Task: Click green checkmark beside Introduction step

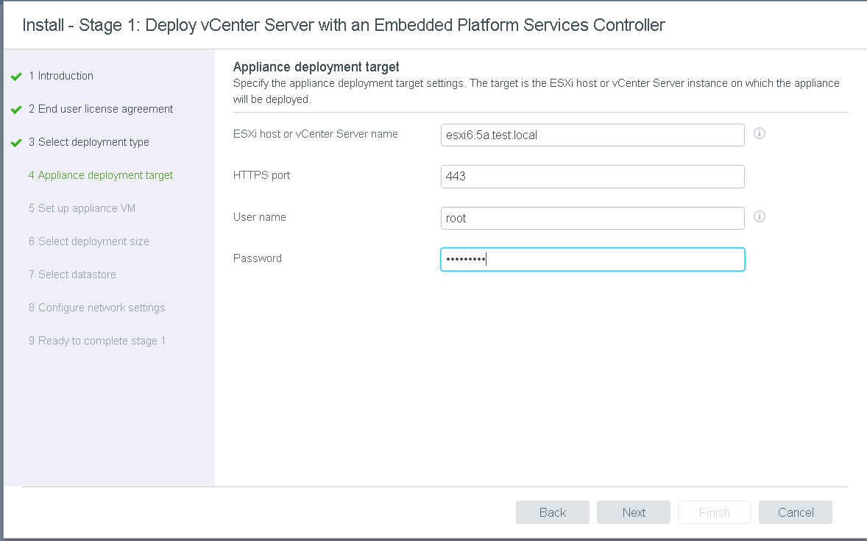Action: [16, 77]
